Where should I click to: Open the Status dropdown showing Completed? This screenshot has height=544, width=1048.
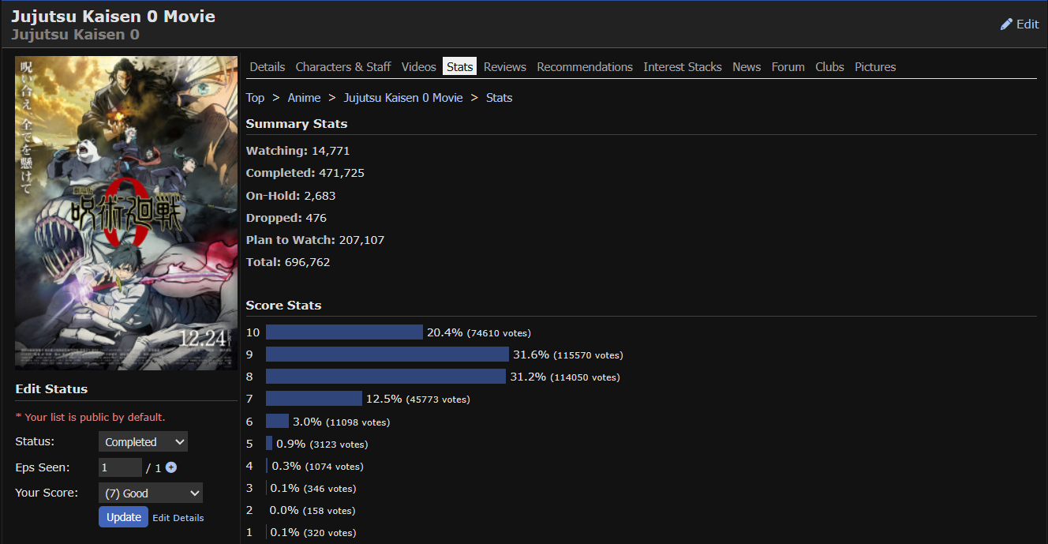click(x=143, y=442)
